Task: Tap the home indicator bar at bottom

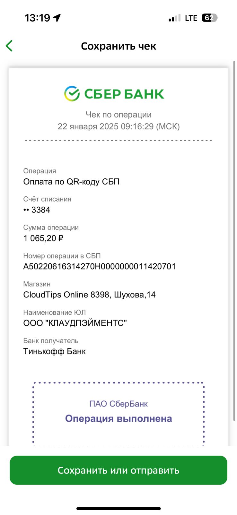Action: point(119,509)
